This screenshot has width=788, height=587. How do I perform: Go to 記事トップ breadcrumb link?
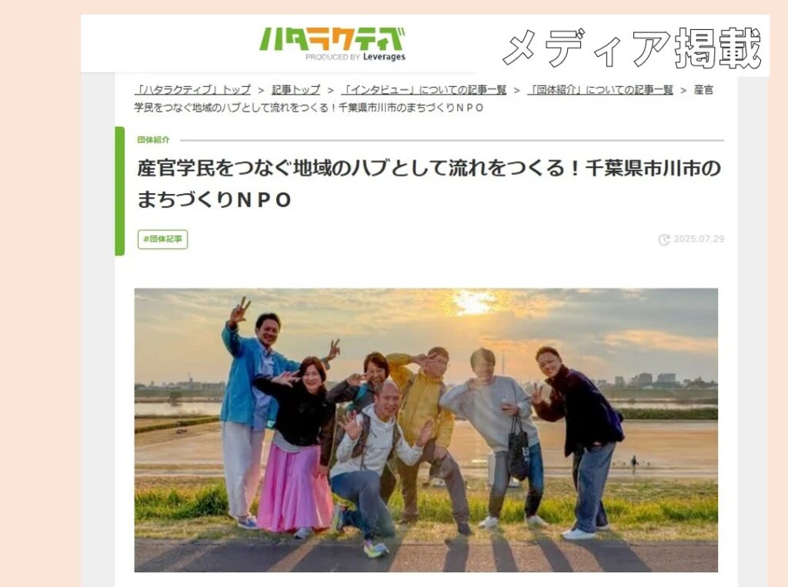[x=296, y=90]
